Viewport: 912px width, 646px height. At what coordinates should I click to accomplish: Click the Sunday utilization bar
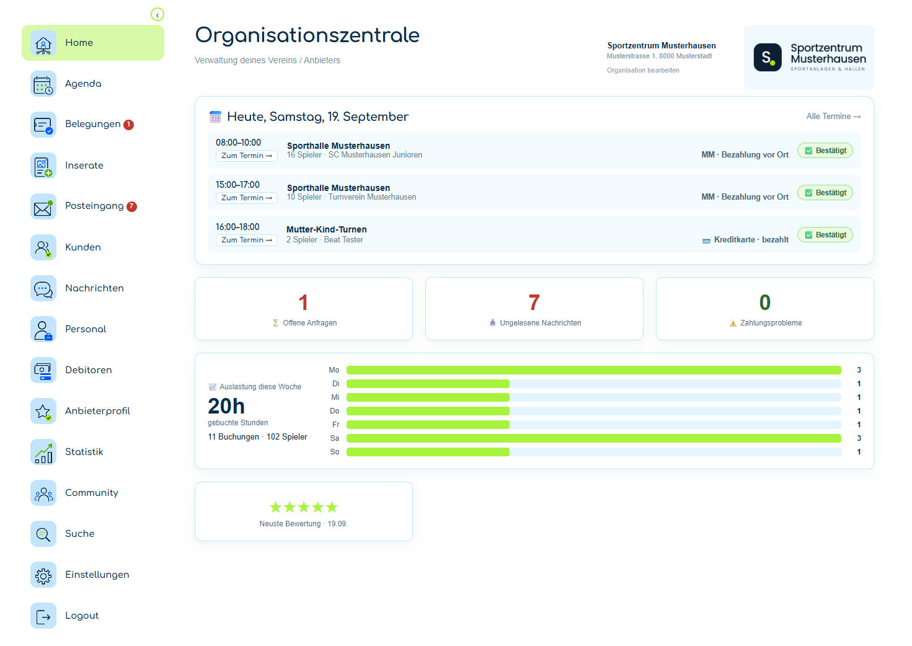click(594, 452)
